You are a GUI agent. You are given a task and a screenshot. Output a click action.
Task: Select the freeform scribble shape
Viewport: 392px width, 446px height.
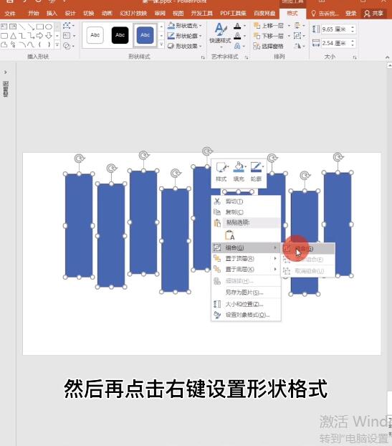click(13, 44)
